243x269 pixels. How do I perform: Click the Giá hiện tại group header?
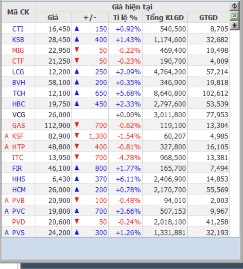pyautogui.click(x=132, y=7)
